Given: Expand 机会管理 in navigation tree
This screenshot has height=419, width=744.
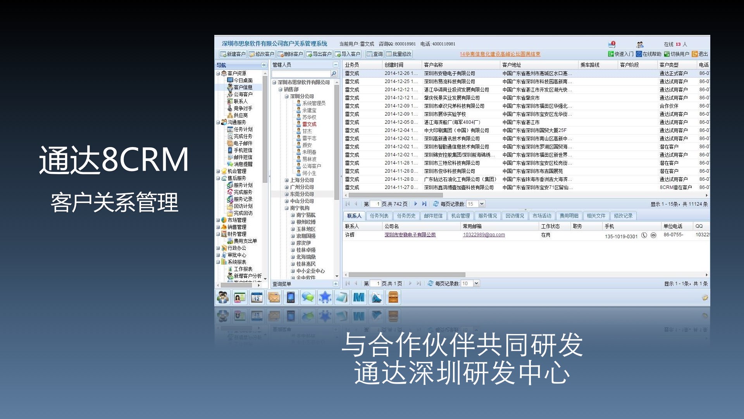Looking at the screenshot, I should pyautogui.click(x=218, y=171).
